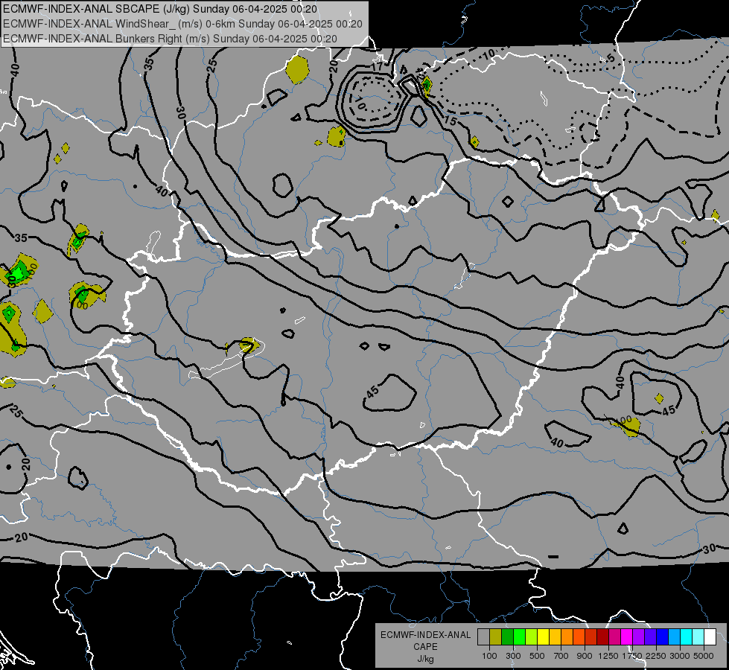Screen dimensions: 729x670
Task: Click the legend's 1250 scale label
Action: tap(608, 656)
